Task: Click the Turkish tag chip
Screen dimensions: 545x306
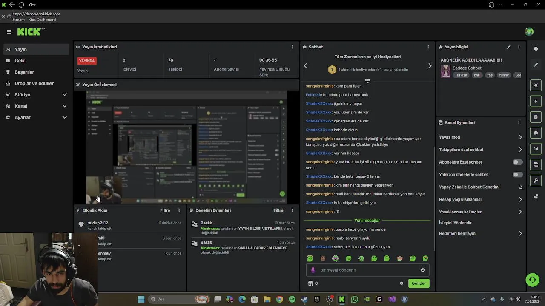Action: point(461,75)
